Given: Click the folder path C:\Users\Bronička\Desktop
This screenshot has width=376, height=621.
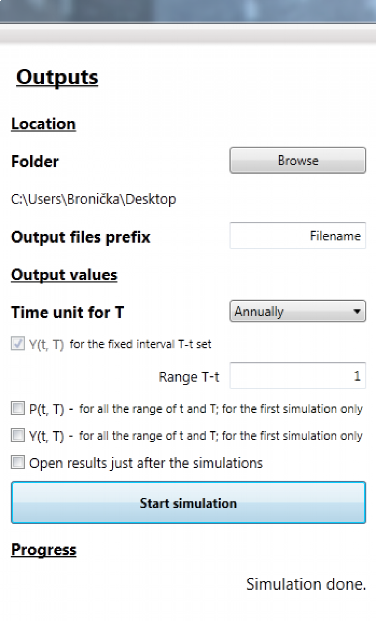Looking at the screenshot, I should click(94, 199).
